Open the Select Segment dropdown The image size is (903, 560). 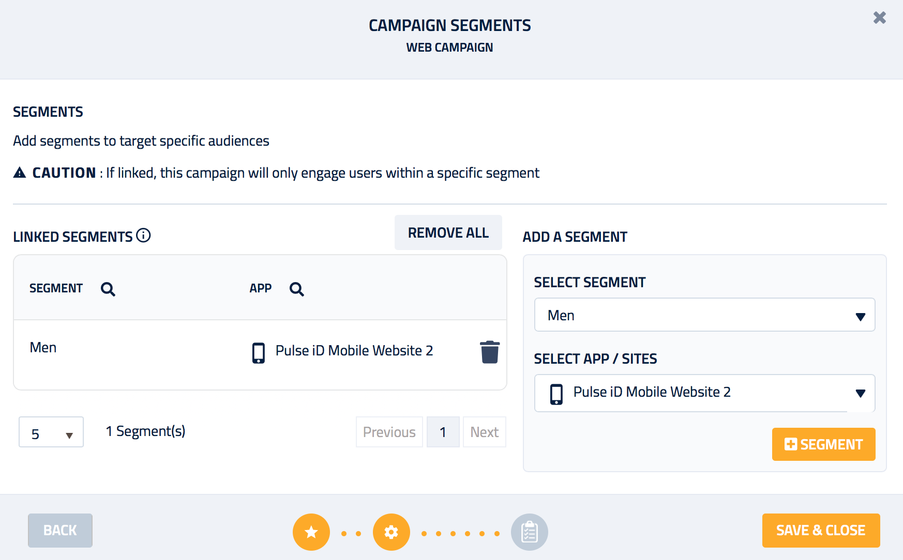pos(704,315)
